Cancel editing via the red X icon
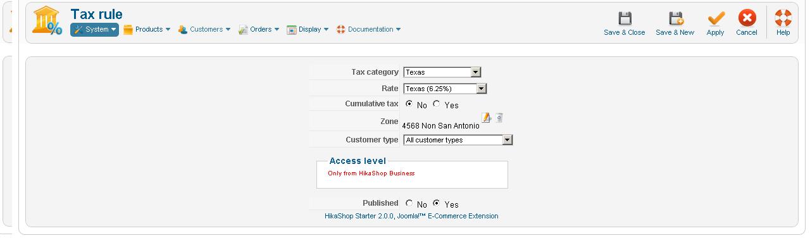 [x=747, y=18]
